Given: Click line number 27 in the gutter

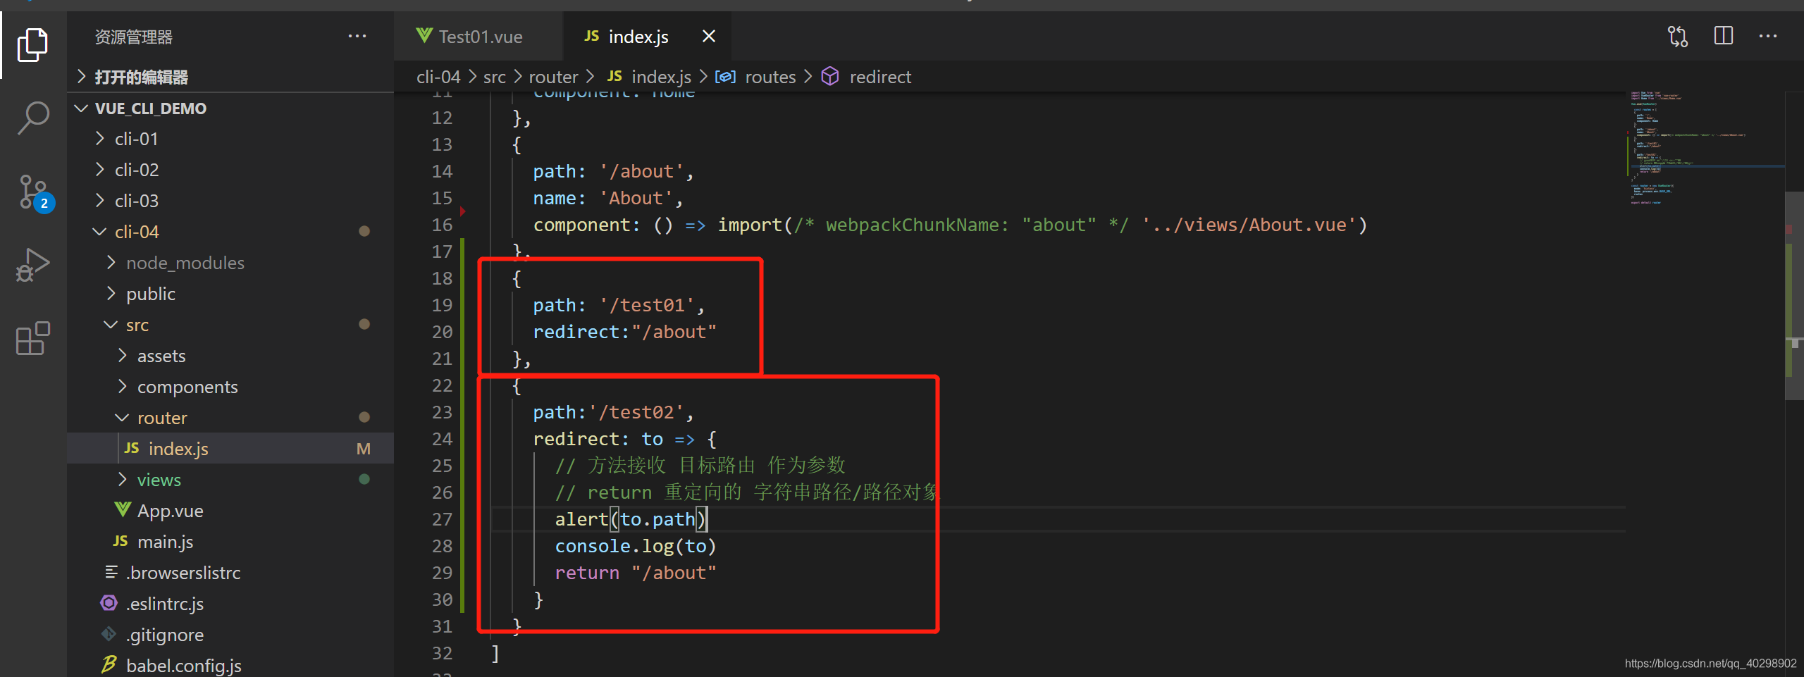Looking at the screenshot, I should pyautogui.click(x=442, y=519).
